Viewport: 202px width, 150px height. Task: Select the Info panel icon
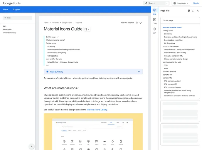[x=155, y=11]
